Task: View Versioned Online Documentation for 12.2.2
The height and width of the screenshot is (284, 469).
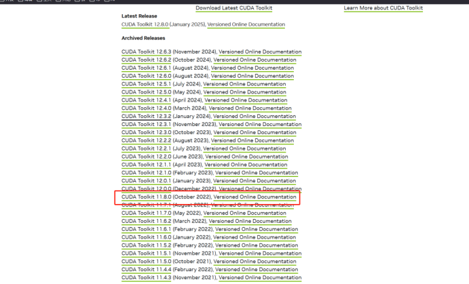Action: (x=252, y=140)
